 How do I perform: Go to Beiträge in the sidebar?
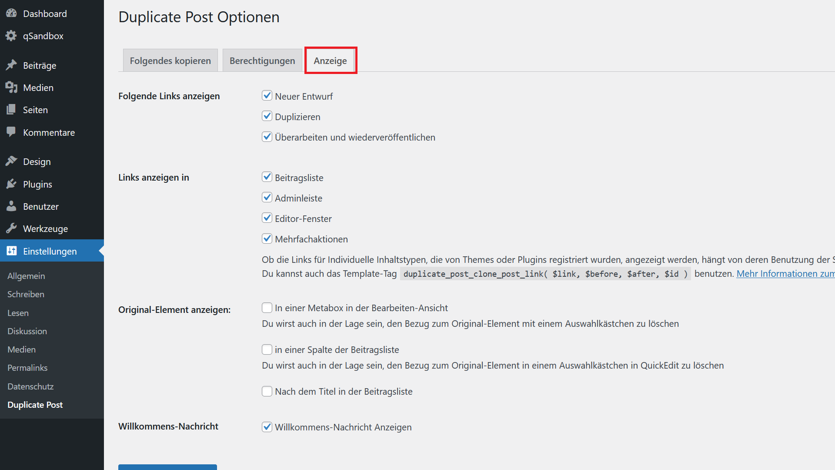(52, 65)
